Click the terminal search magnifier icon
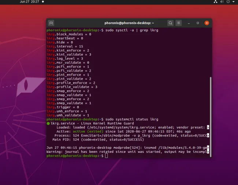 171,23
